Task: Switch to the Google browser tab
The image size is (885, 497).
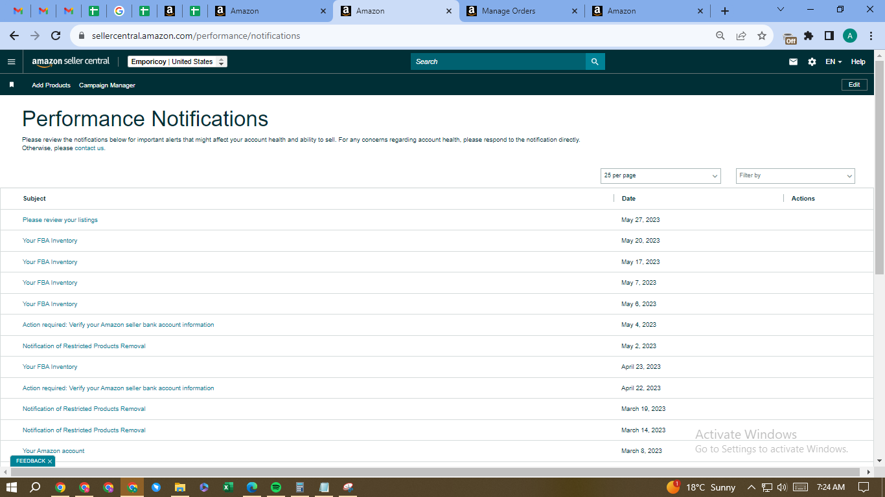Action: [x=119, y=11]
